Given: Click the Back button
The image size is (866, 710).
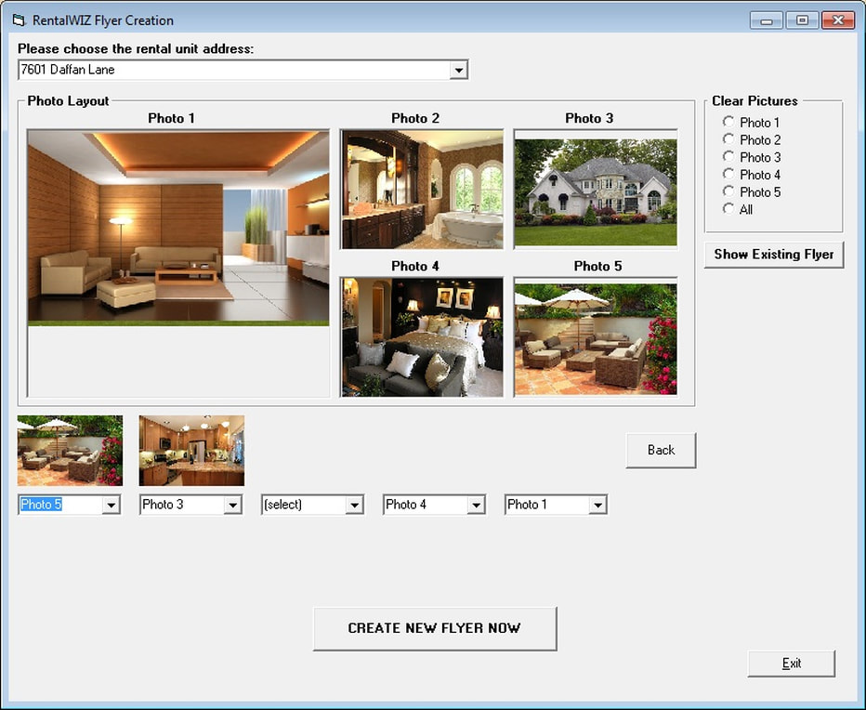Looking at the screenshot, I should pyautogui.click(x=661, y=450).
